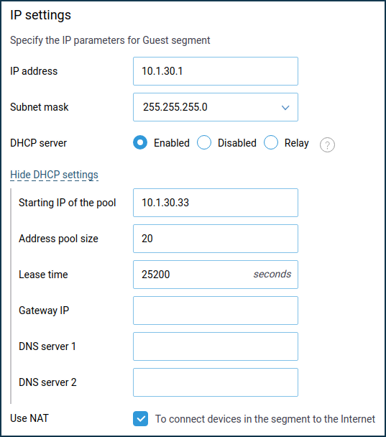Viewport: 386px width, 437px height.
Task: Click the 'seconds' unit text in Lease time
Action: click(272, 275)
